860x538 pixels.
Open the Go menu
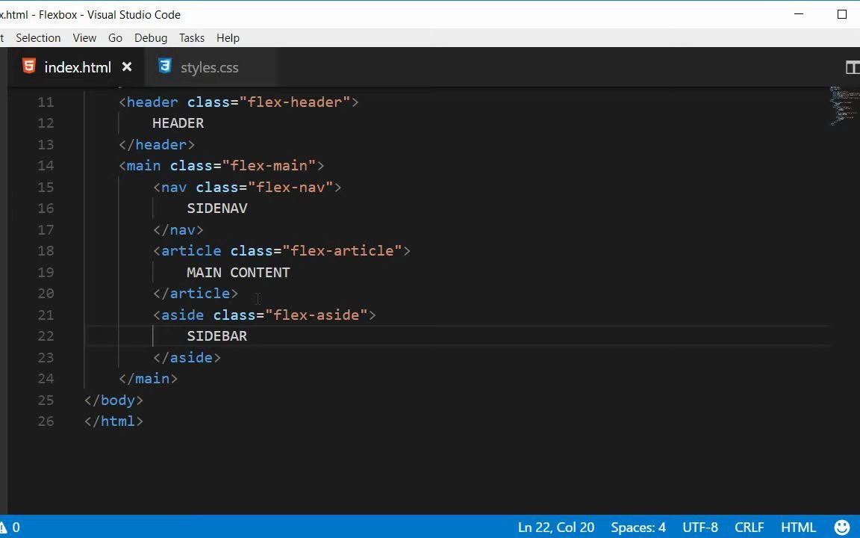pos(115,38)
